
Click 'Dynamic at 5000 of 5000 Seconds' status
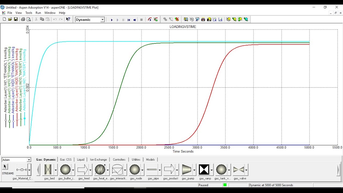pos(271,185)
